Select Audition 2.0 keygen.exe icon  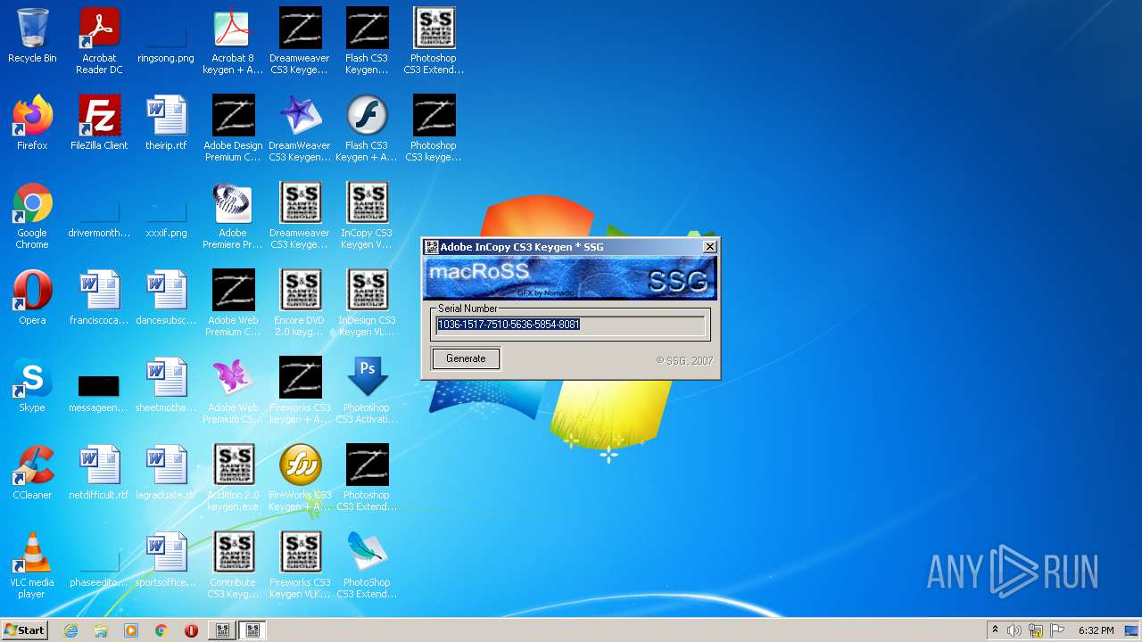[233, 479]
